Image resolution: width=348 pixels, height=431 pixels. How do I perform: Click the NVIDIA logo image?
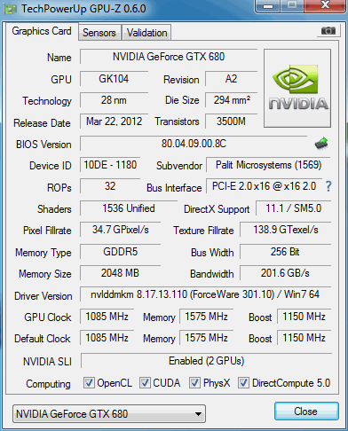coord(297,89)
